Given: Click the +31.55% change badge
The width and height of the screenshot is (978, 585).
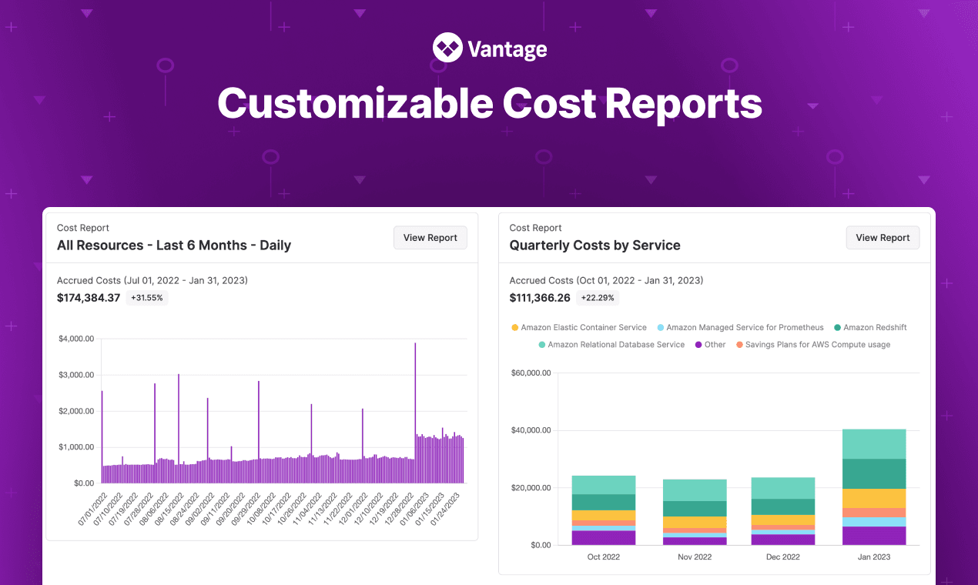Looking at the screenshot, I should pos(147,297).
